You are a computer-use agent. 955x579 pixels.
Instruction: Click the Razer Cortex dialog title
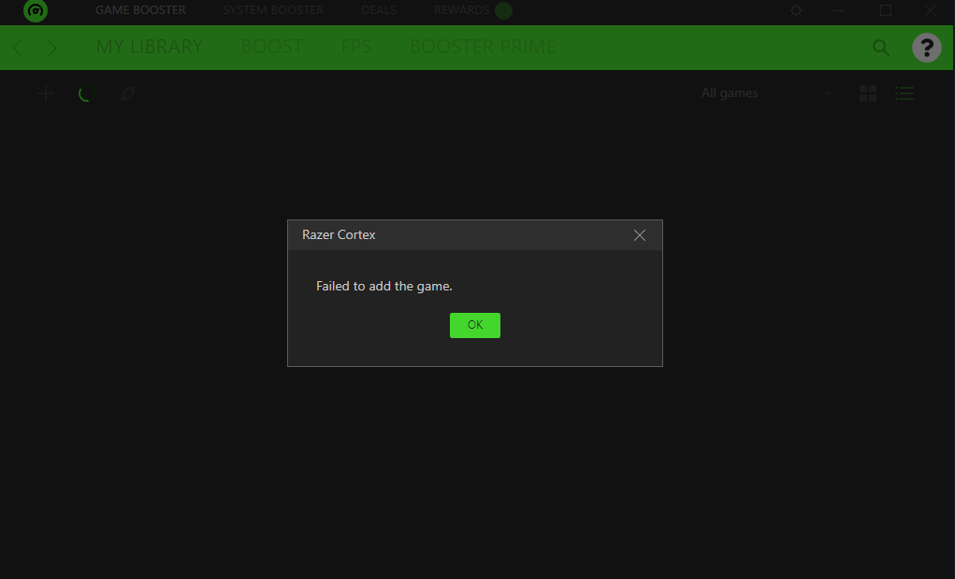(339, 234)
